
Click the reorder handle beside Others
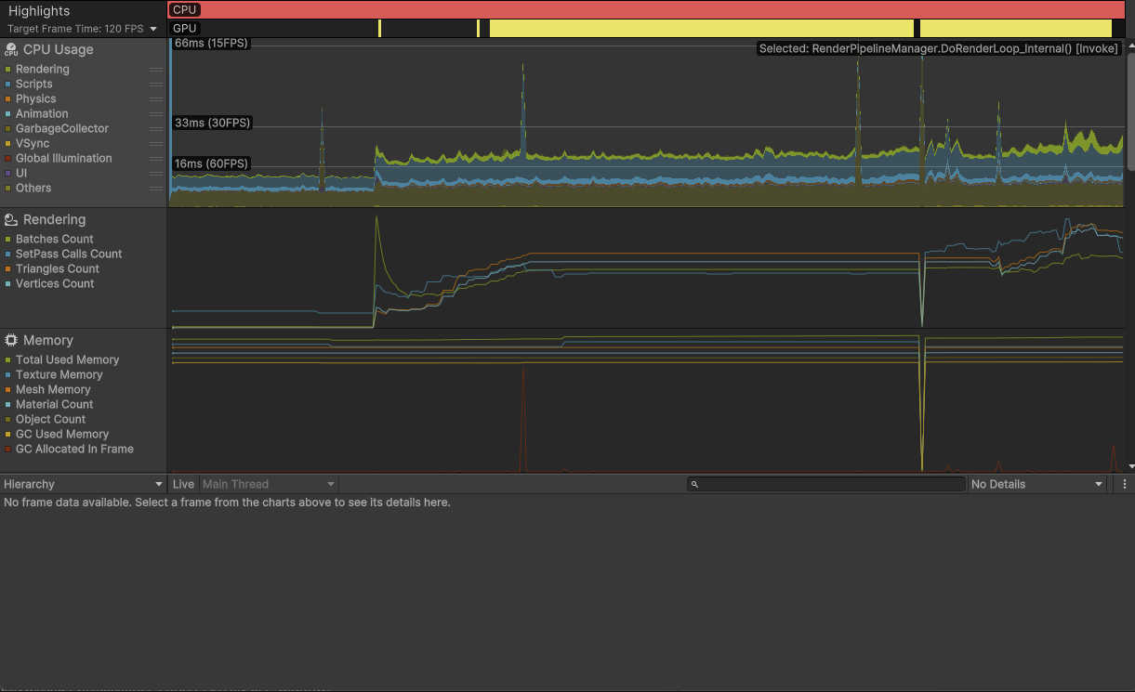(156, 189)
